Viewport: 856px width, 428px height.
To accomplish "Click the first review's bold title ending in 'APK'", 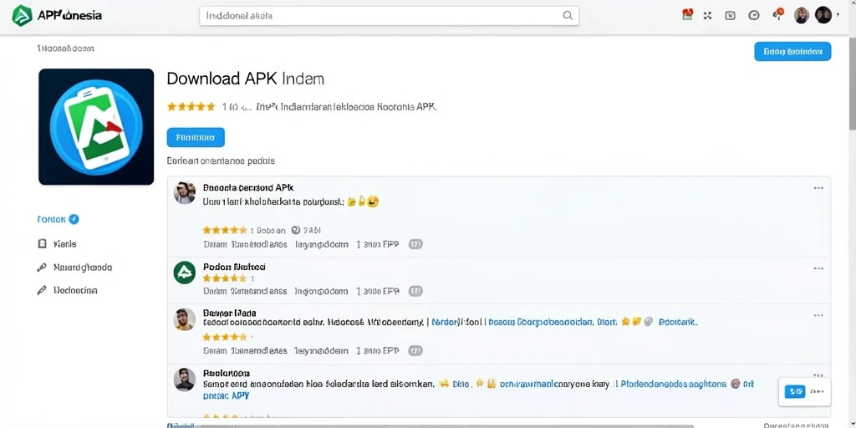I will pyautogui.click(x=248, y=187).
